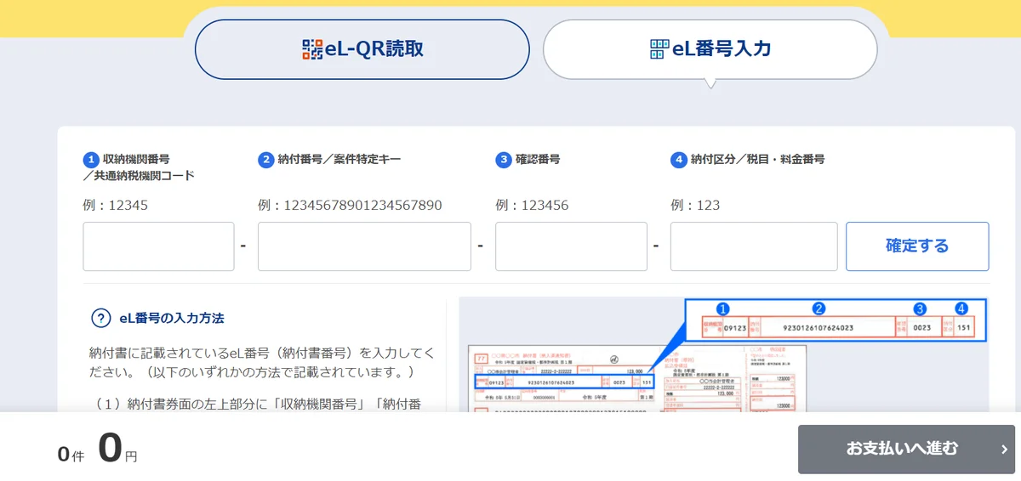Focus the 納付番号／案件特定キー input field

tap(364, 246)
